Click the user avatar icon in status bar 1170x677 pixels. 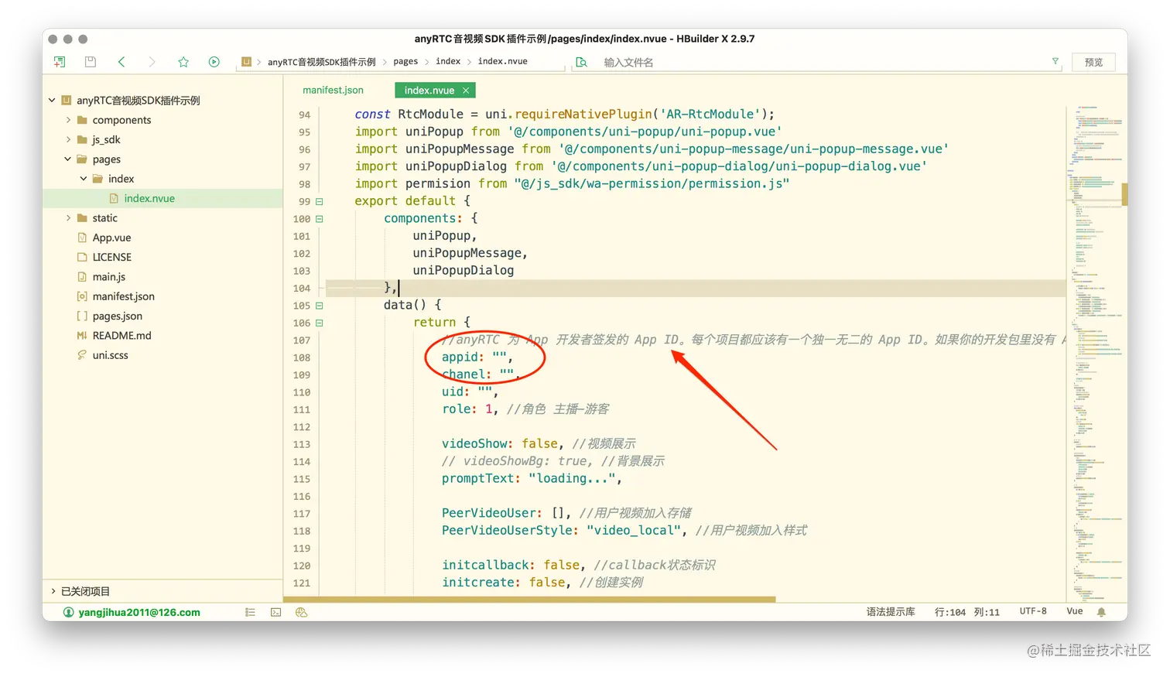pyautogui.click(x=68, y=612)
